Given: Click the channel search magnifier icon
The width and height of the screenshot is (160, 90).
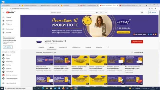Looking at the screenshot, I should point(108,47).
